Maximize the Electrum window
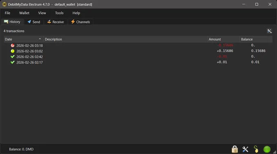This screenshot has width=277, height=154. [257, 4]
